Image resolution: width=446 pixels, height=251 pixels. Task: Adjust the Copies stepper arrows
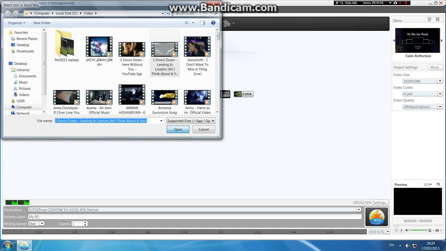[85, 223]
